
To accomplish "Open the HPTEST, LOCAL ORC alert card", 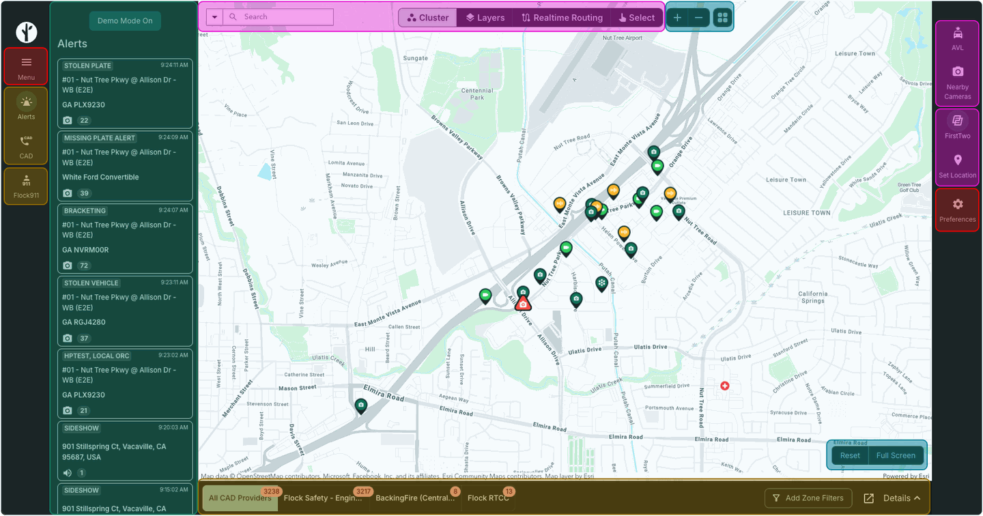I will [x=125, y=384].
